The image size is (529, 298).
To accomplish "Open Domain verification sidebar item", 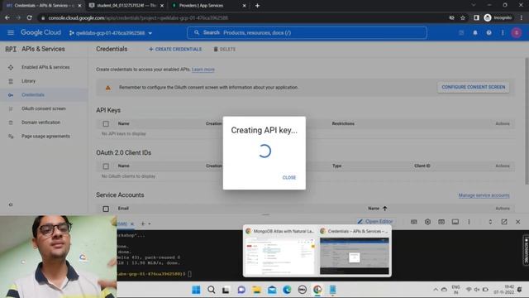I will coord(41,123).
